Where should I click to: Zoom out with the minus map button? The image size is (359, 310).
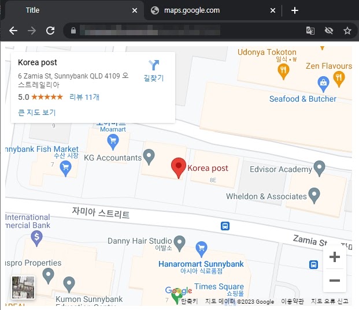(335, 281)
